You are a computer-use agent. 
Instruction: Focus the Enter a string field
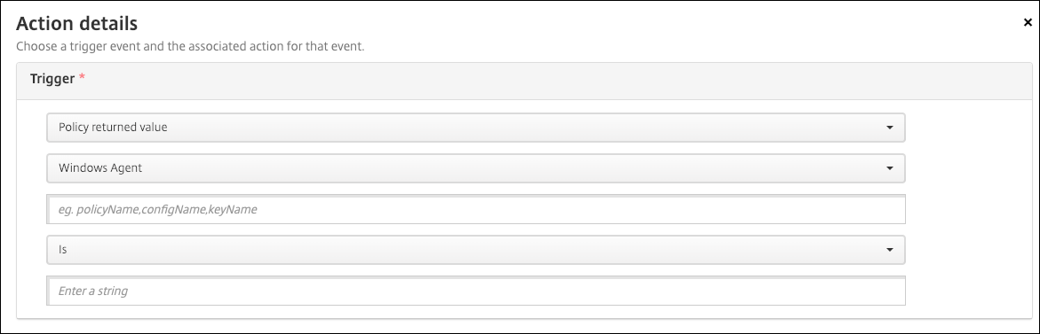[x=475, y=291]
